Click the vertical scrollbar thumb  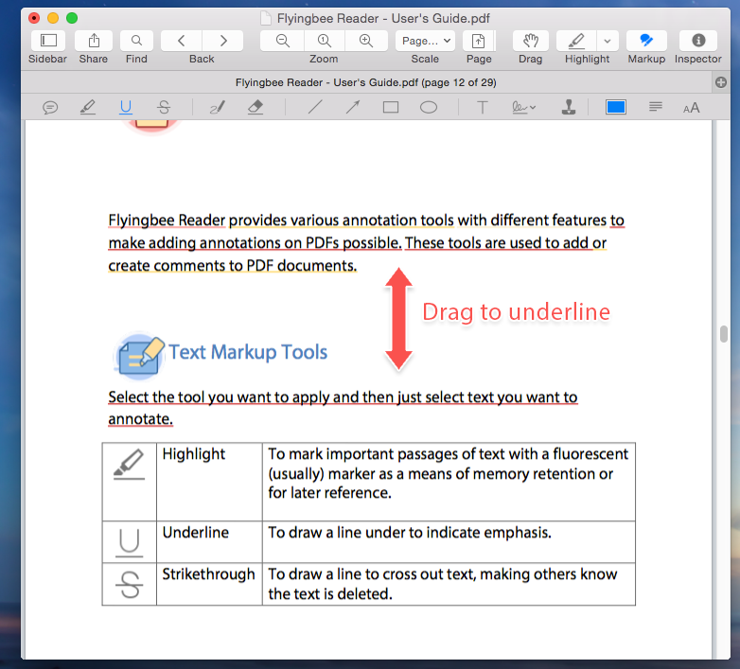click(724, 334)
